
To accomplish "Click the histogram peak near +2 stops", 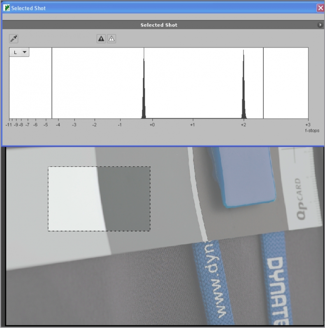I will click(x=244, y=84).
